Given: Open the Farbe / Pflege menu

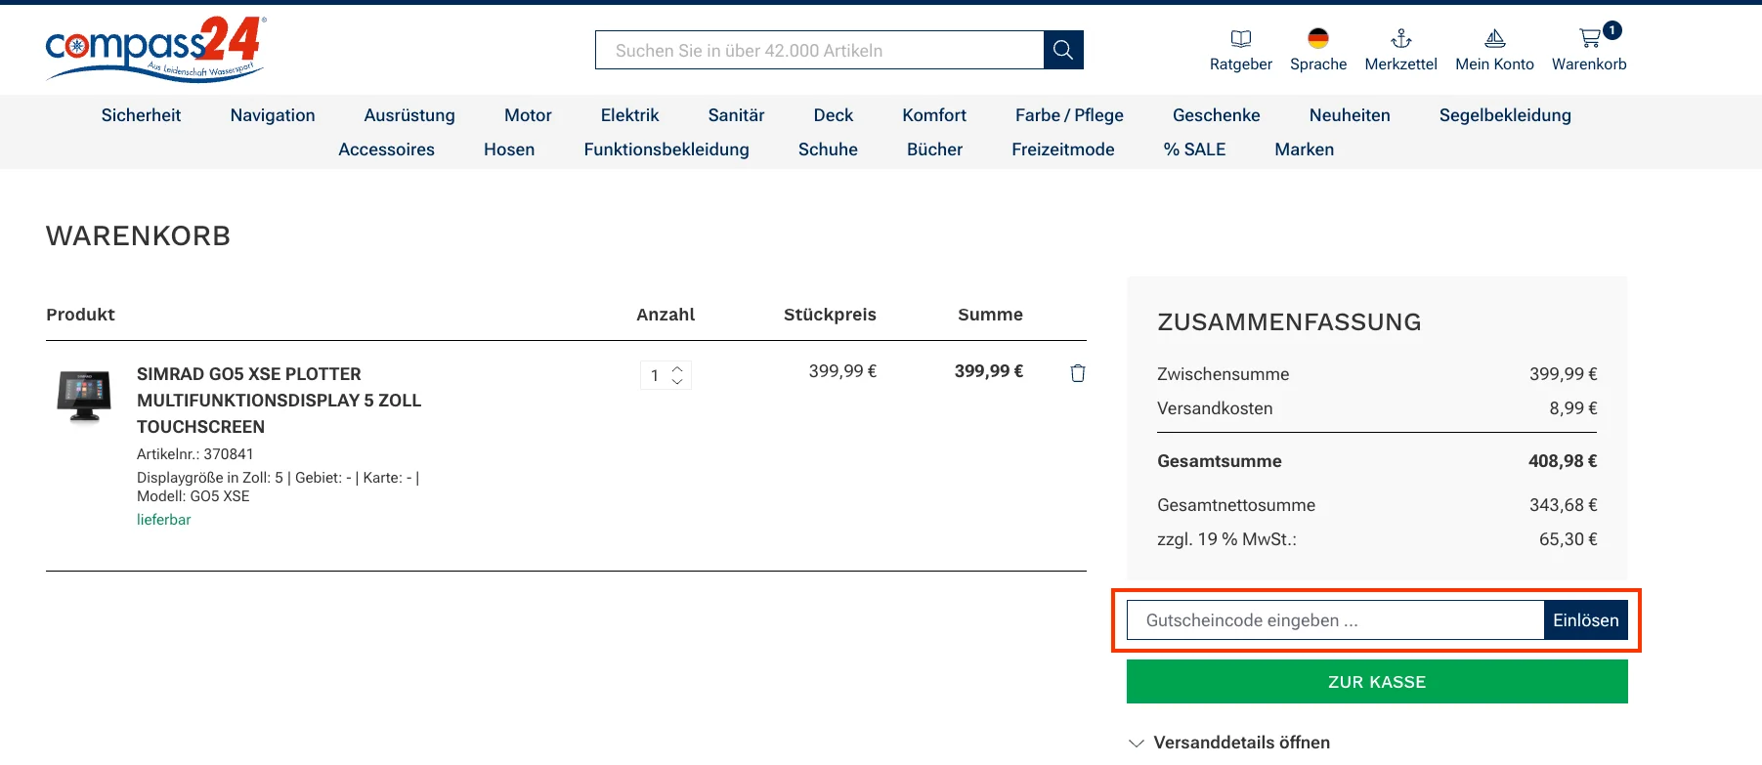Looking at the screenshot, I should coord(1069,115).
